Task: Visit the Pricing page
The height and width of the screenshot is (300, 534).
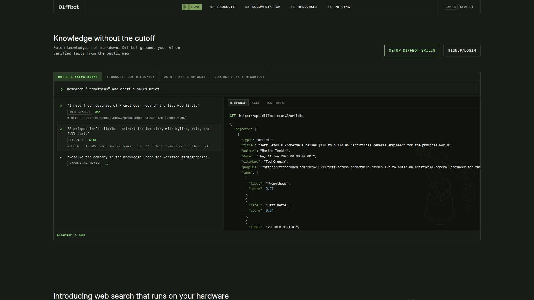Action: click(338, 7)
